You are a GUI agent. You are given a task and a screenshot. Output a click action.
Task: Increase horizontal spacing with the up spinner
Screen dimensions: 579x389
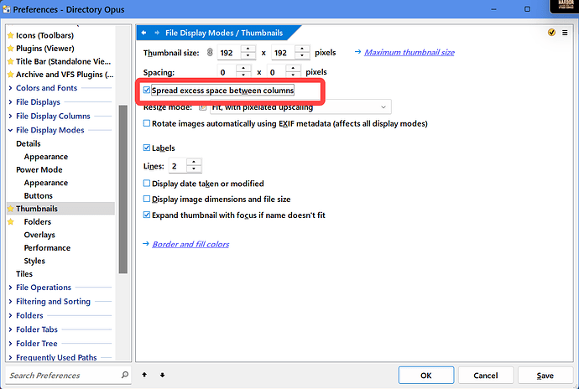click(x=243, y=68)
